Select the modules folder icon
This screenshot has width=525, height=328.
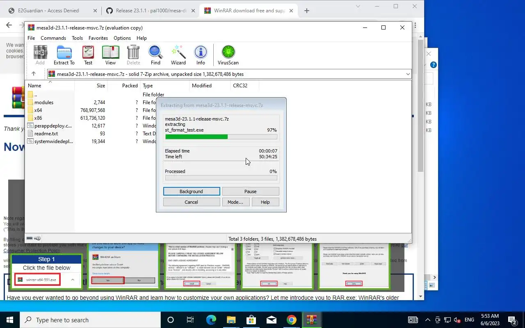30,102
